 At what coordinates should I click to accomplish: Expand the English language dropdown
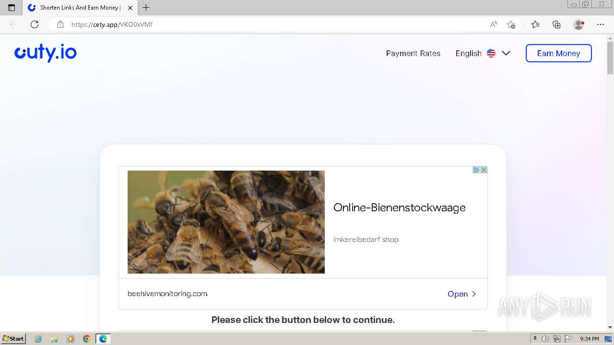click(483, 53)
